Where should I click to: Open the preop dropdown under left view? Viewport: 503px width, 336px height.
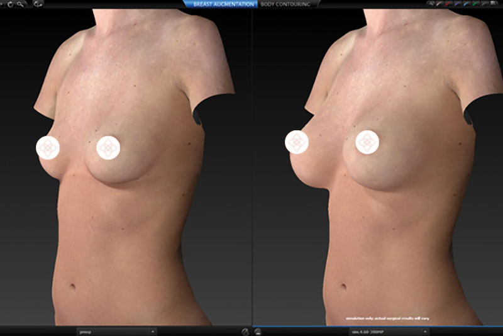(x=116, y=331)
